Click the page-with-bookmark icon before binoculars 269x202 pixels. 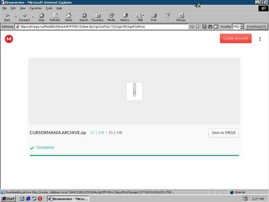click(204, 27)
